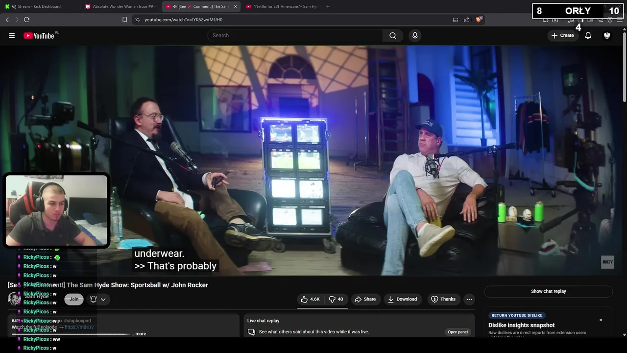The width and height of the screenshot is (627, 353).
Task: Click the search magnifier button
Action: point(393,35)
